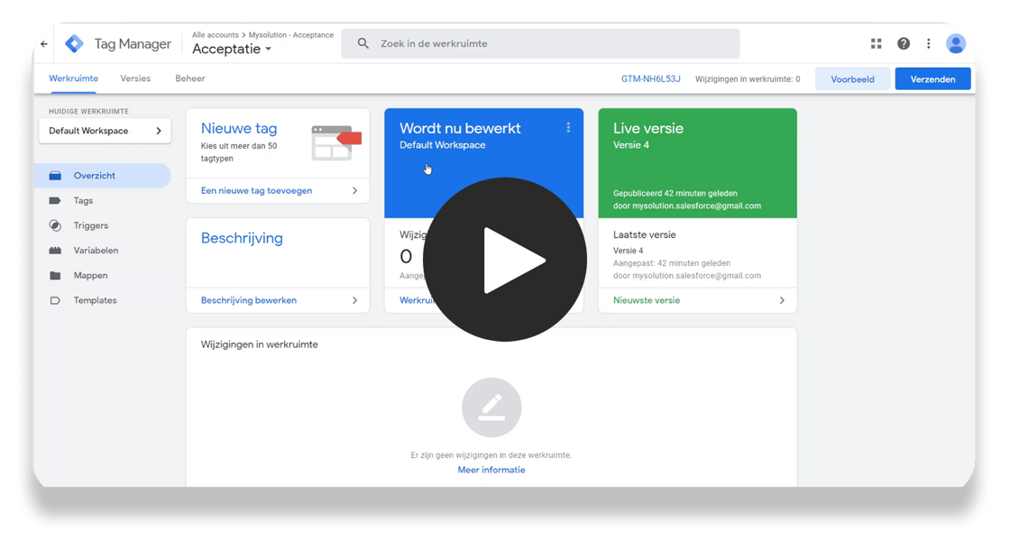Viewport: 1010px width, 549px height.
Task: Play the video with the large play button
Action: [504, 260]
